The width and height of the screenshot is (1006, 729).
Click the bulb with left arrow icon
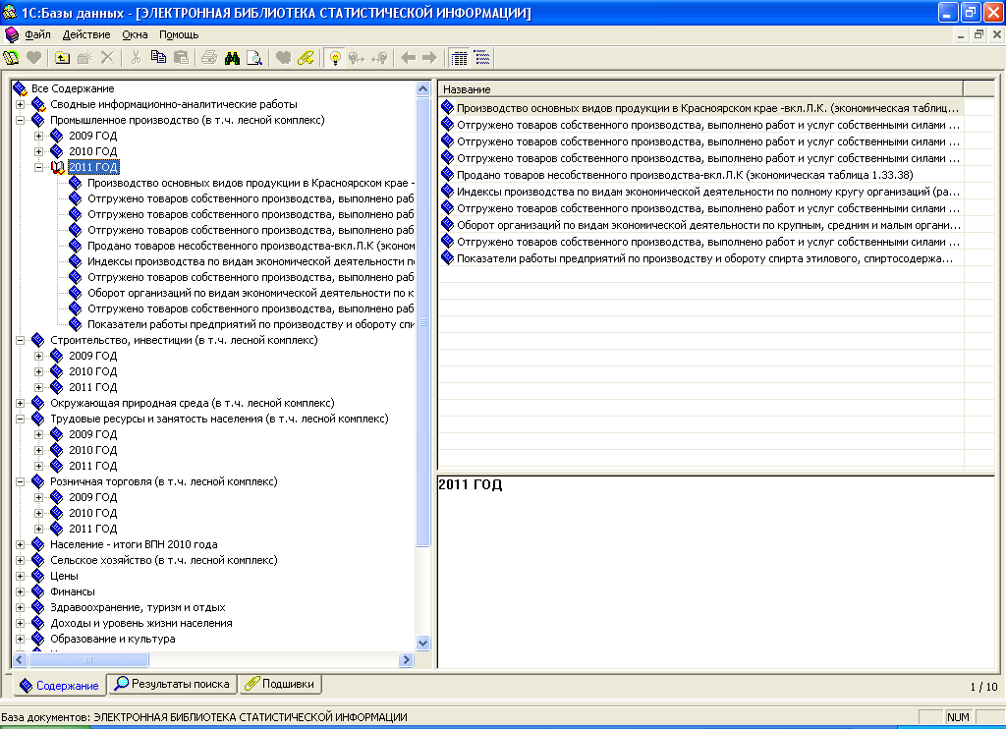coord(380,58)
